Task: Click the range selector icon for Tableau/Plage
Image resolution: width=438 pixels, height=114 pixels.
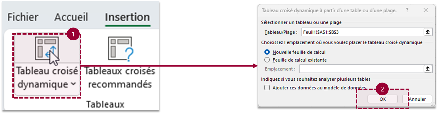Action: pyautogui.click(x=428, y=32)
